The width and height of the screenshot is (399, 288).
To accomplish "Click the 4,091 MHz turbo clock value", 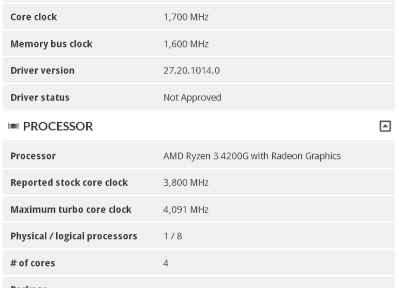I will click(x=185, y=210).
